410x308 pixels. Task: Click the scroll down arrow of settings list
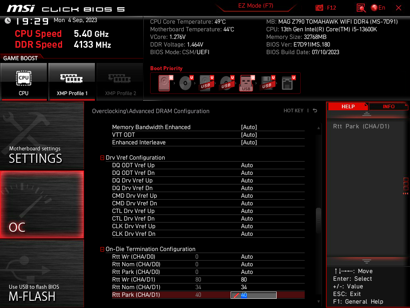click(318, 302)
